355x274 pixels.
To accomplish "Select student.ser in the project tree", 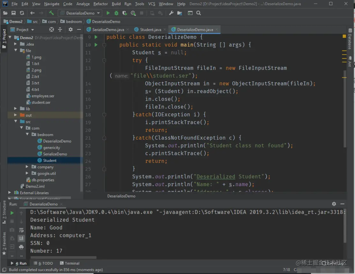I will pos(41,103).
